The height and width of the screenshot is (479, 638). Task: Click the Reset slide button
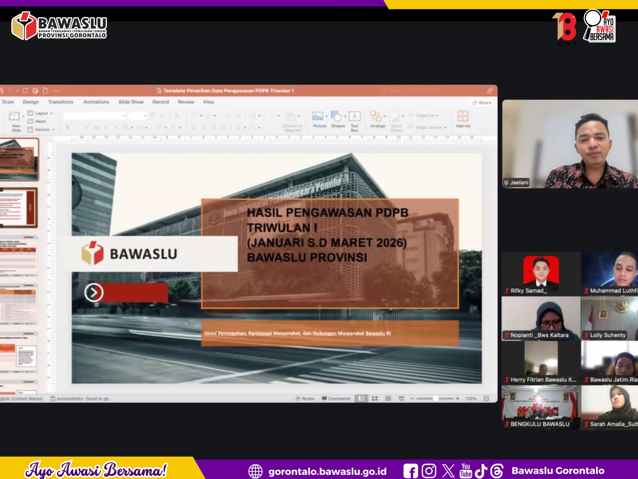coord(37,121)
